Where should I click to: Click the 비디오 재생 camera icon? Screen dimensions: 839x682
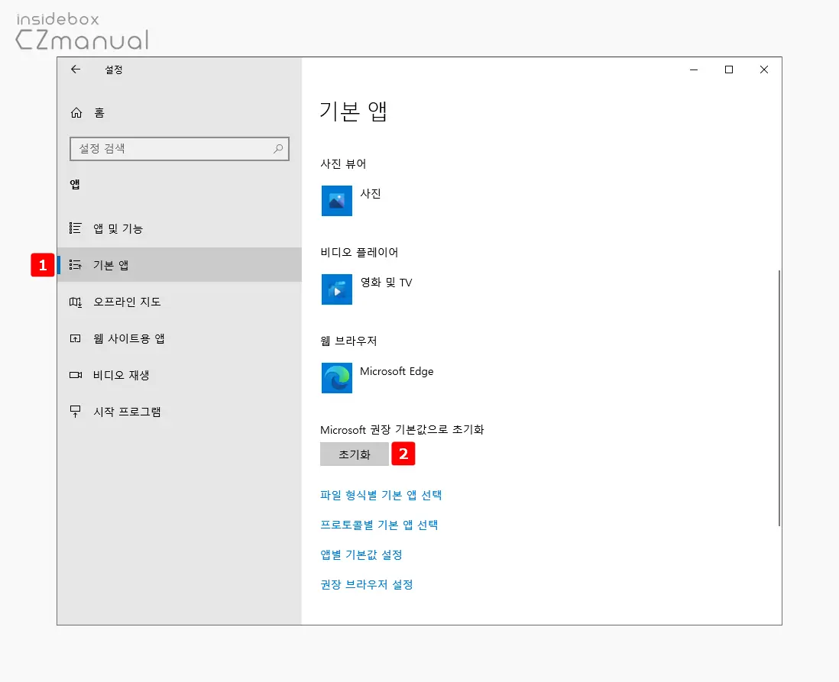pos(76,375)
